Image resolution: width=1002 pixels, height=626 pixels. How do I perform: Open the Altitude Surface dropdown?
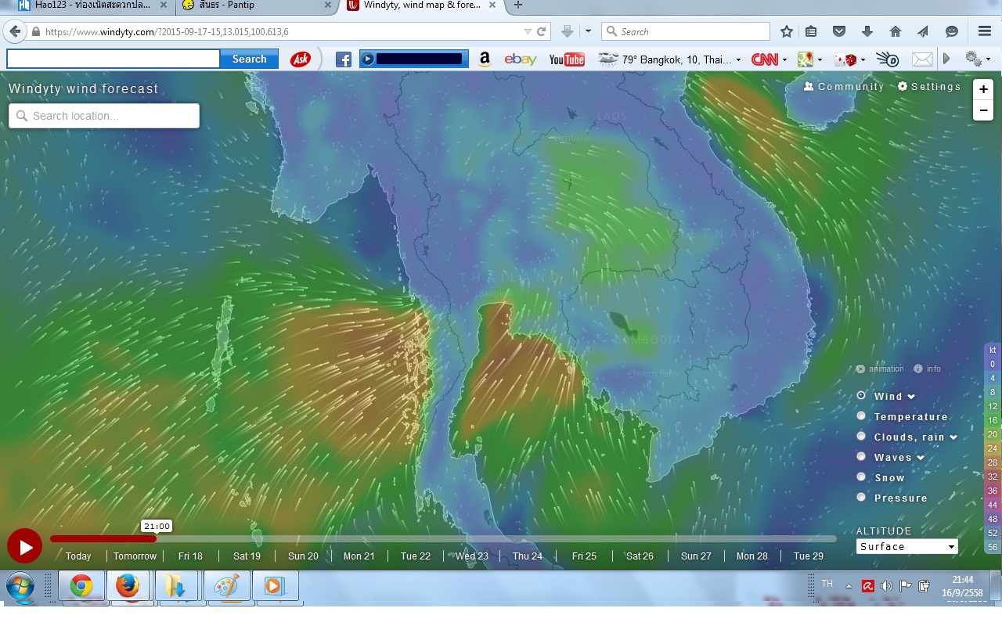coord(906,547)
